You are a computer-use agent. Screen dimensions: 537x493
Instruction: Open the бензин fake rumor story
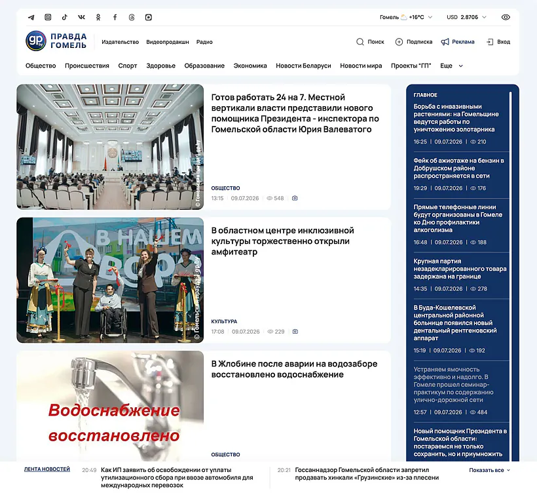tap(458, 168)
